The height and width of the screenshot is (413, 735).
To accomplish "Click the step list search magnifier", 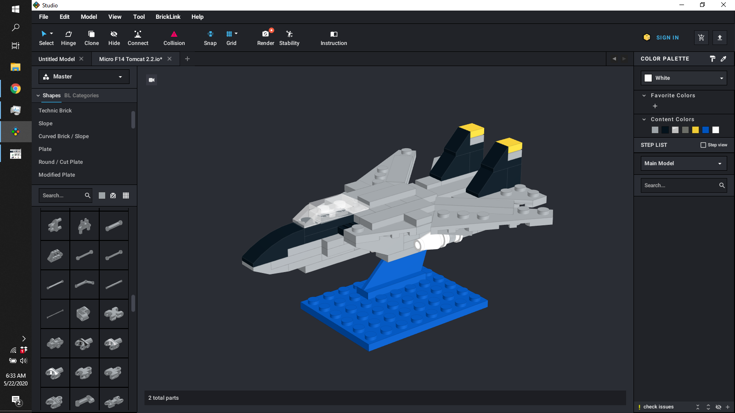I will (722, 185).
